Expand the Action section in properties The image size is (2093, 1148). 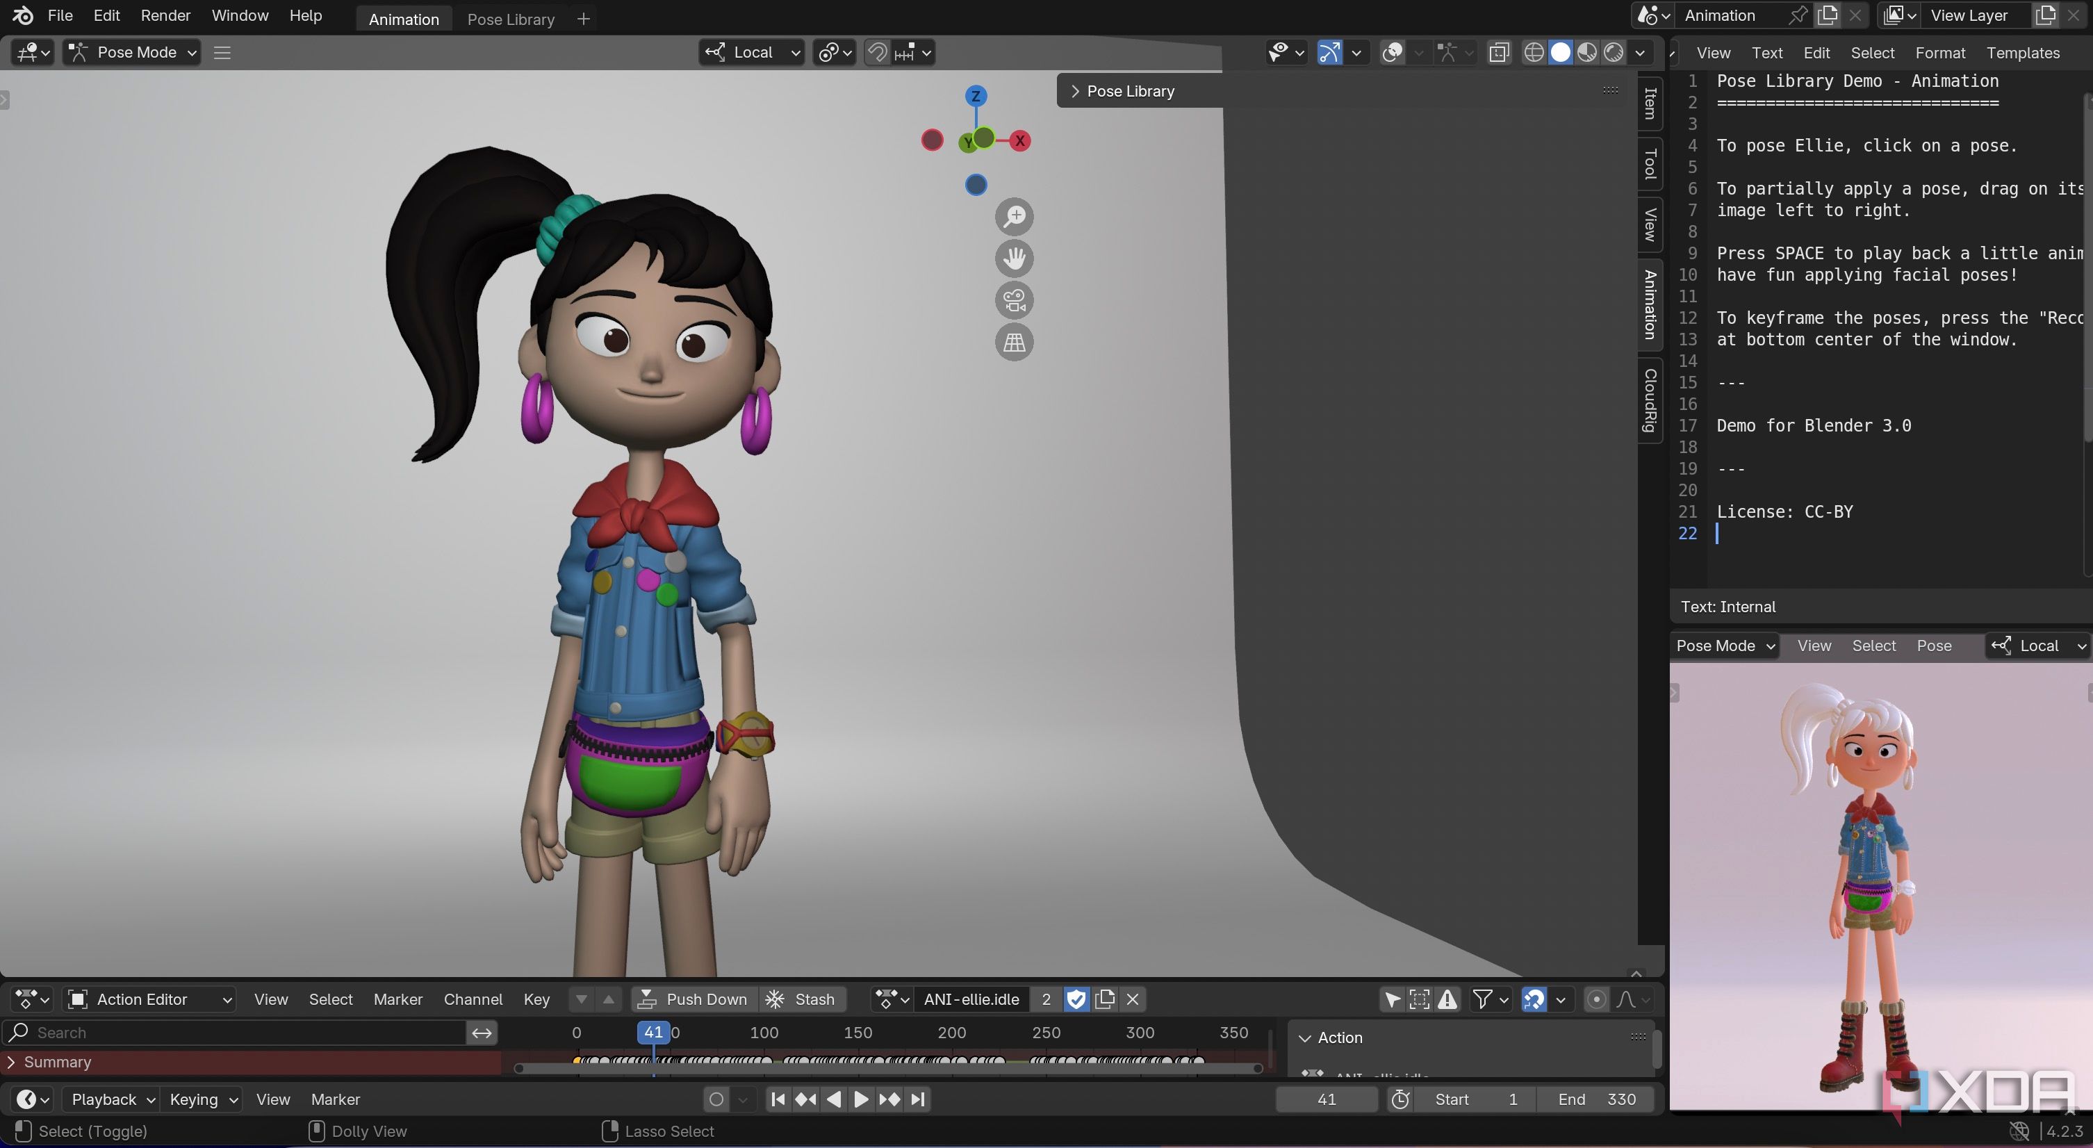pyautogui.click(x=1304, y=1036)
